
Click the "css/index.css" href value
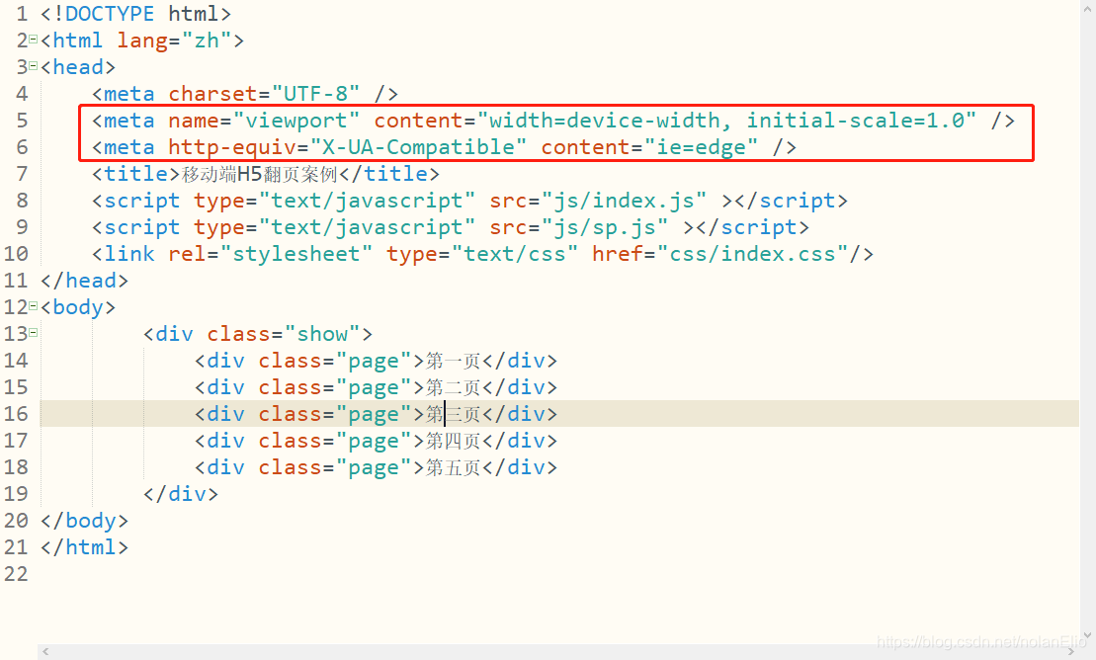pyautogui.click(x=752, y=254)
